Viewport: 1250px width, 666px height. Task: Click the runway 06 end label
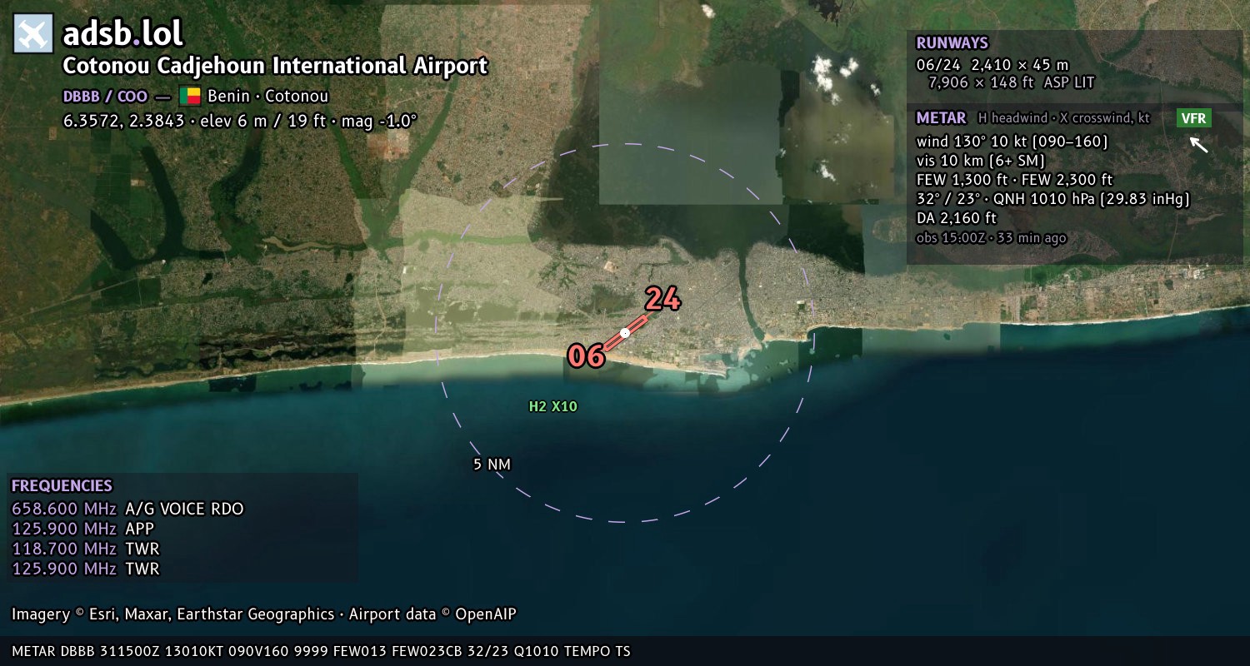tap(586, 356)
